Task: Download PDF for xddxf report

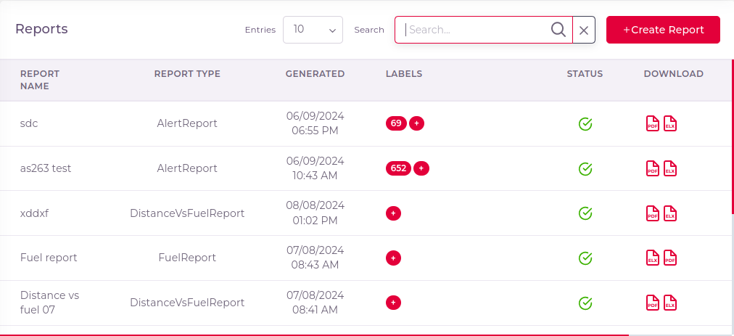Action: click(x=653, y=213)
